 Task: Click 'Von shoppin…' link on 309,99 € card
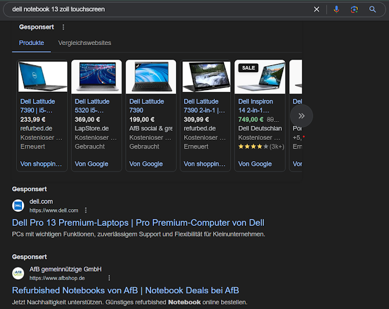(204, 164)
